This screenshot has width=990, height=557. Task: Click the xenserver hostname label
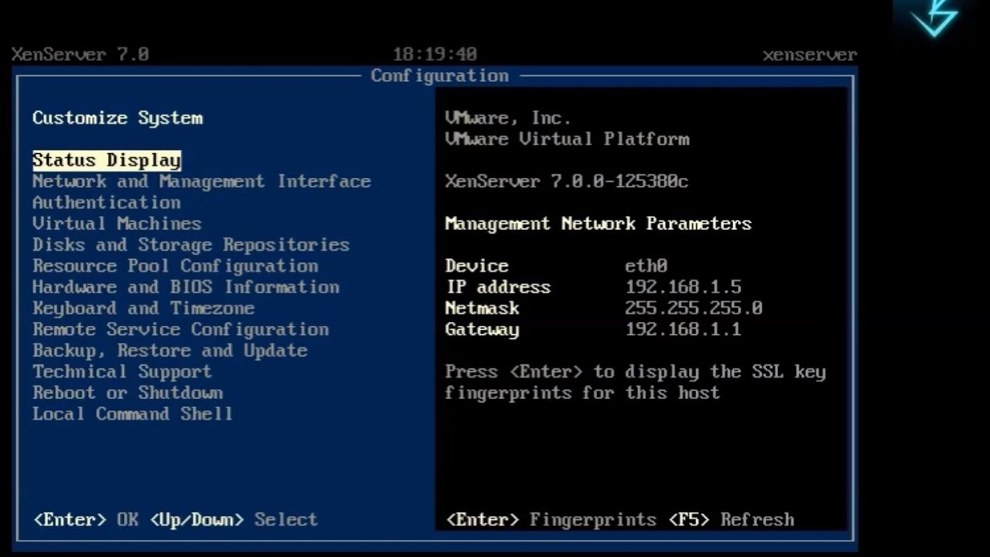coord(810,55)
